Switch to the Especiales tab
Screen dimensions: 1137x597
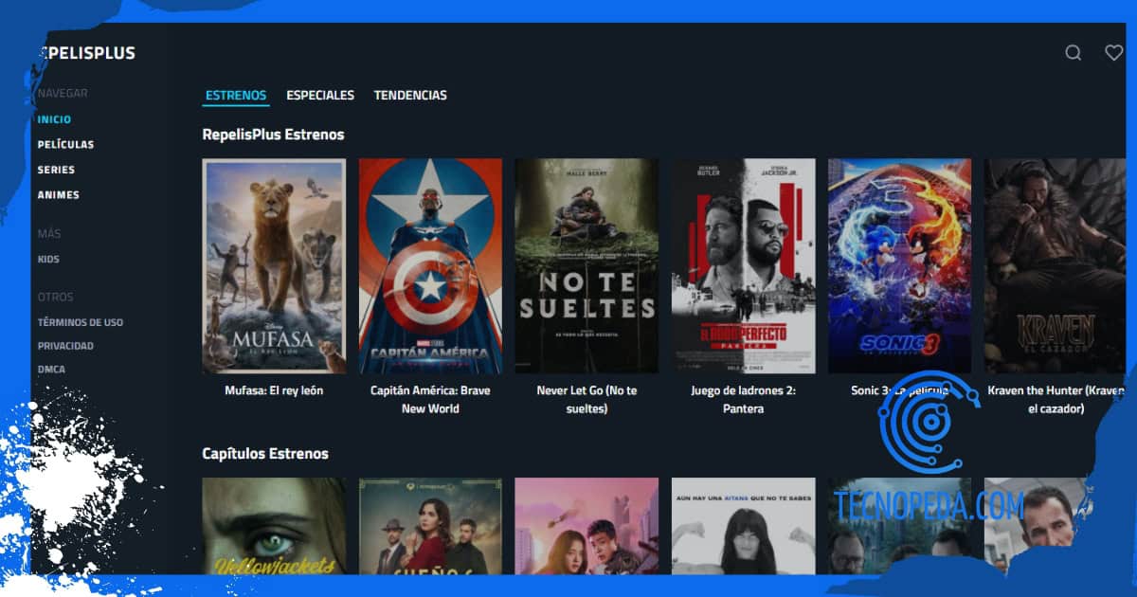click(320, 95)
